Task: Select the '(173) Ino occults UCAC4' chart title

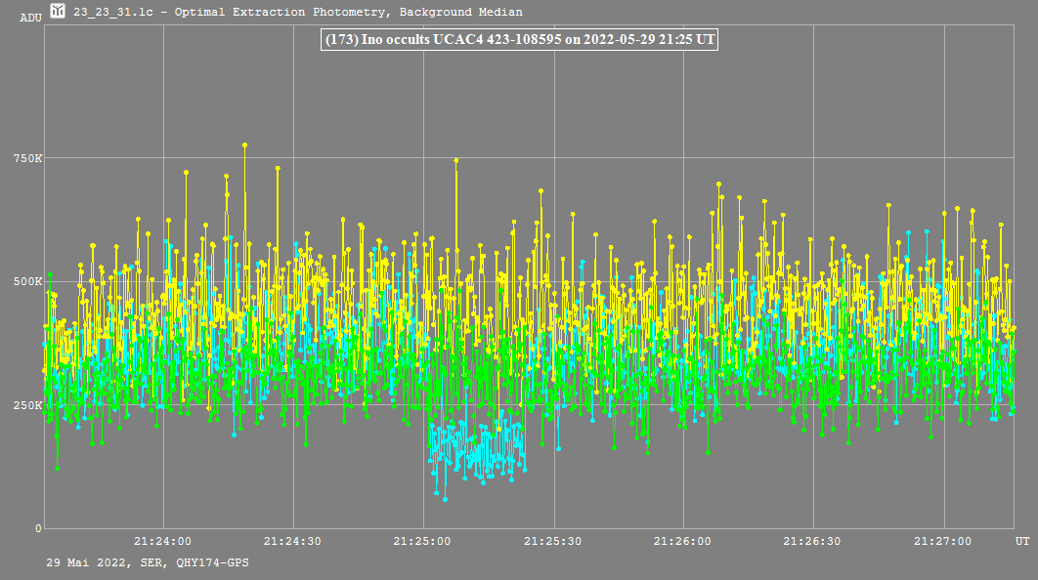Action: pos(519,40)
